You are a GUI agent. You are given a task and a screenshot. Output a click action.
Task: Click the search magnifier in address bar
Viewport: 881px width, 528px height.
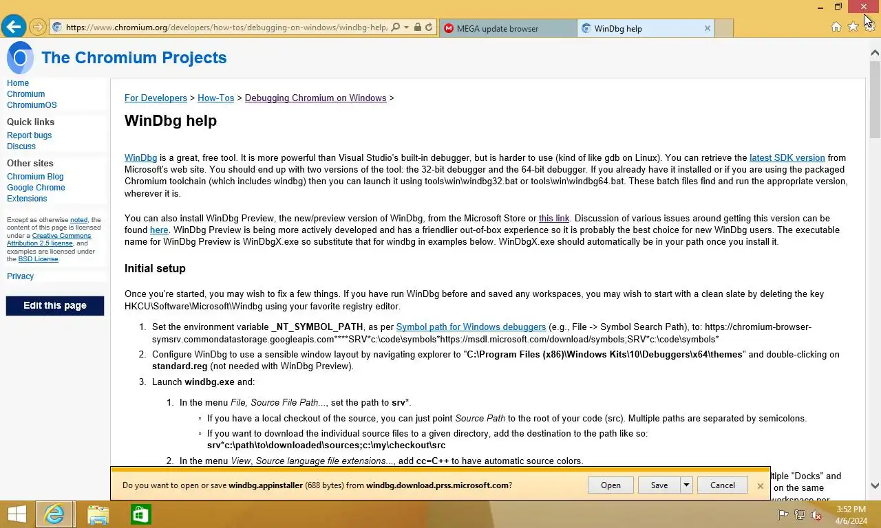pos(395,27)
